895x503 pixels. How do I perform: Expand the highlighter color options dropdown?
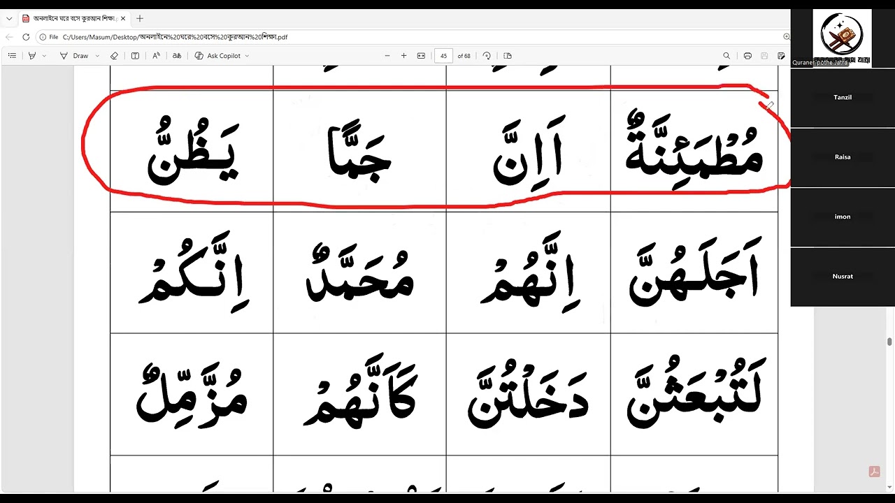pyautogui.click(x=44, y=56)
